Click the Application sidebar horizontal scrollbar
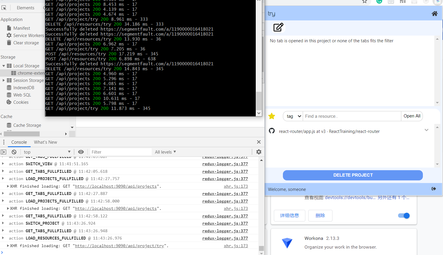The height and width of the screenshot is (255, 443). pos(22,134)
